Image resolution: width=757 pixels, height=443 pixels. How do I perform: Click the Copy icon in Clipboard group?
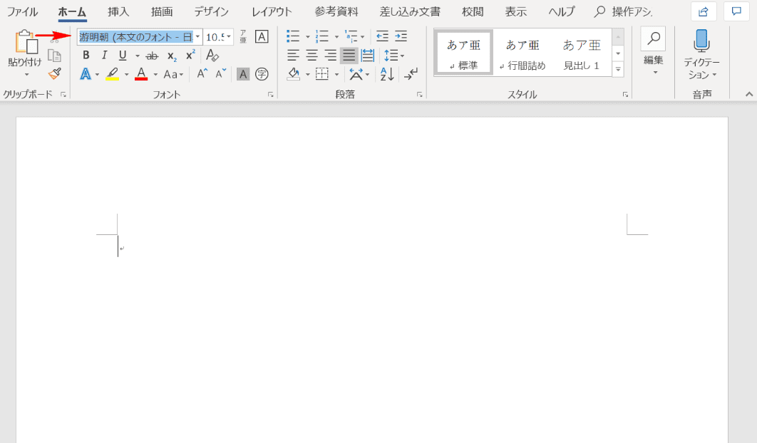tap(55, 56)
